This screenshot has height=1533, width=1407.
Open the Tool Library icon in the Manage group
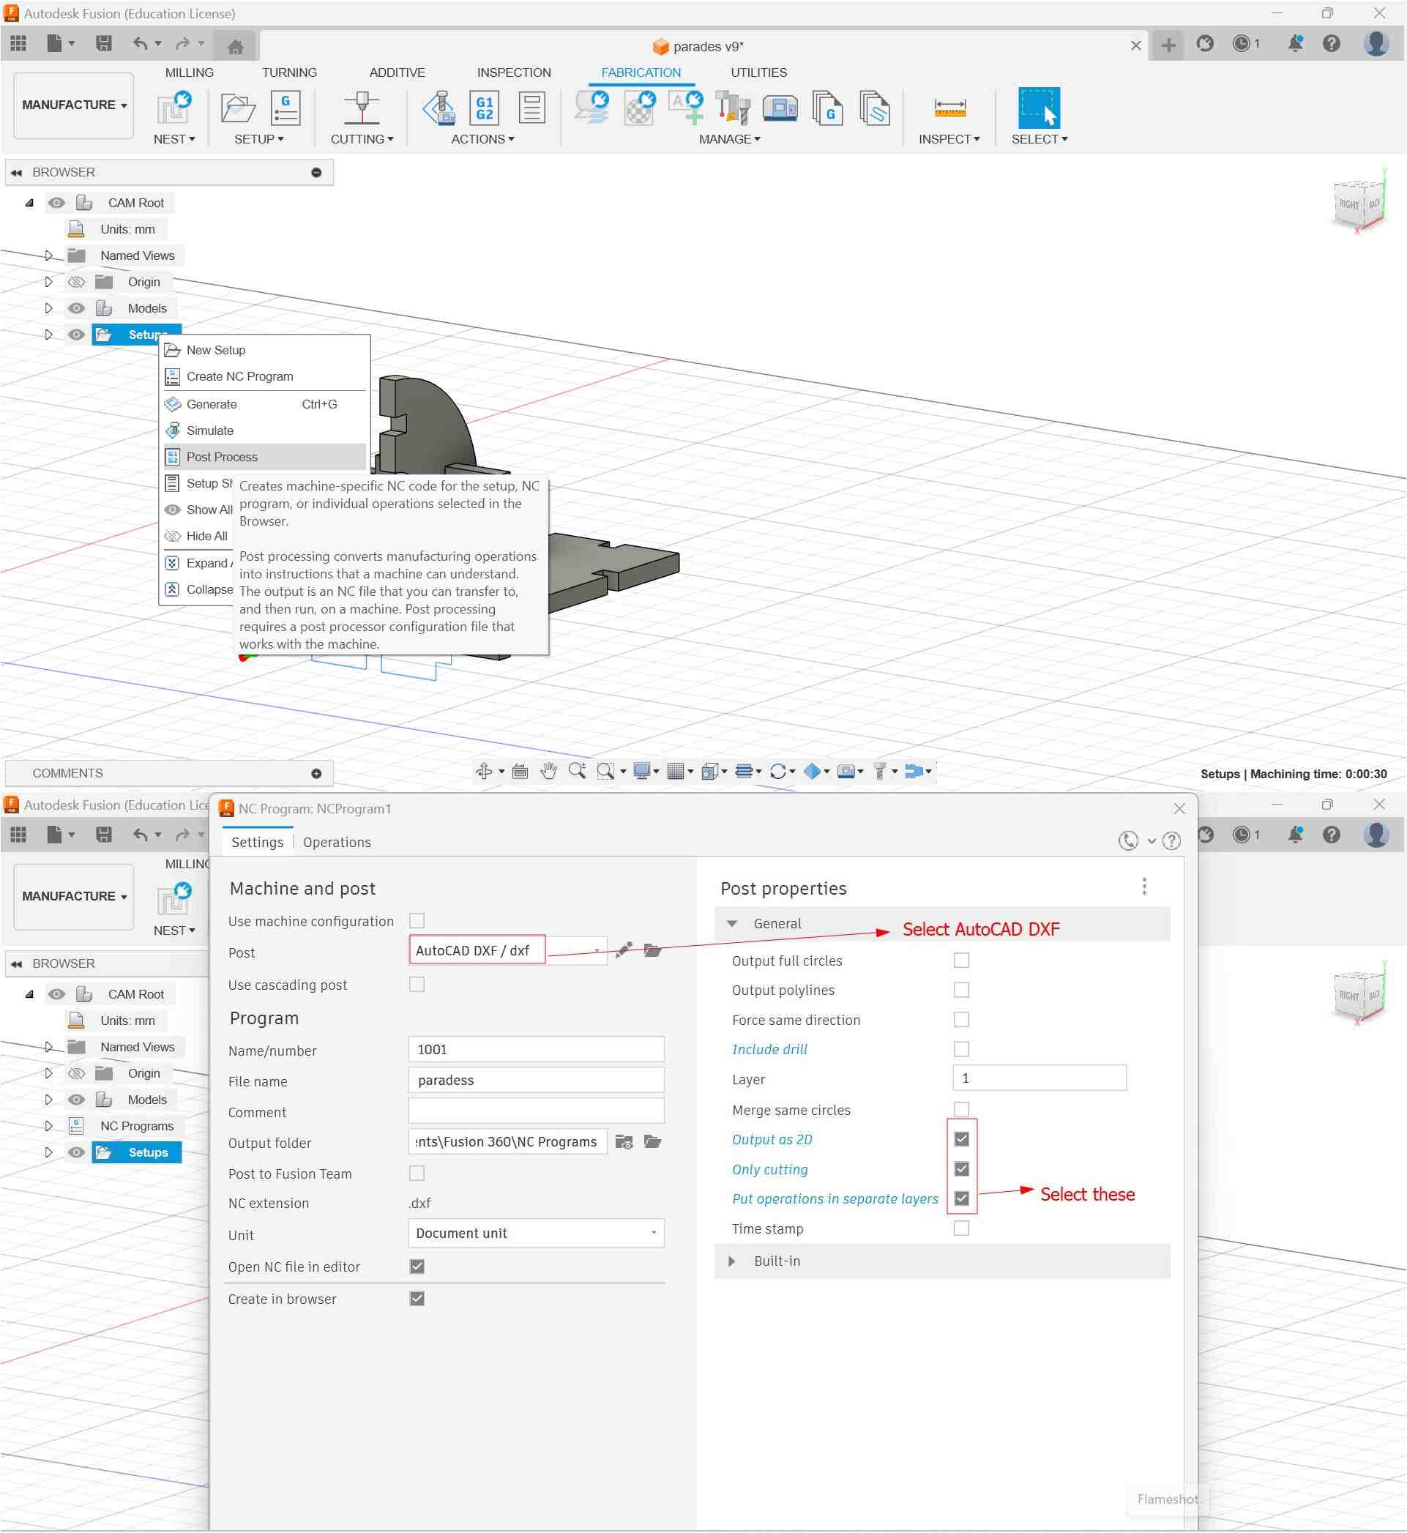pos(733,108)
